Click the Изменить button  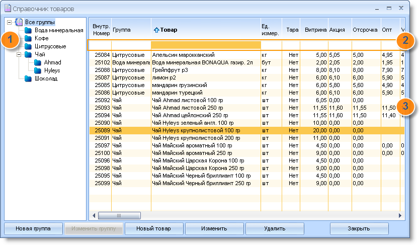coord(214,229)
